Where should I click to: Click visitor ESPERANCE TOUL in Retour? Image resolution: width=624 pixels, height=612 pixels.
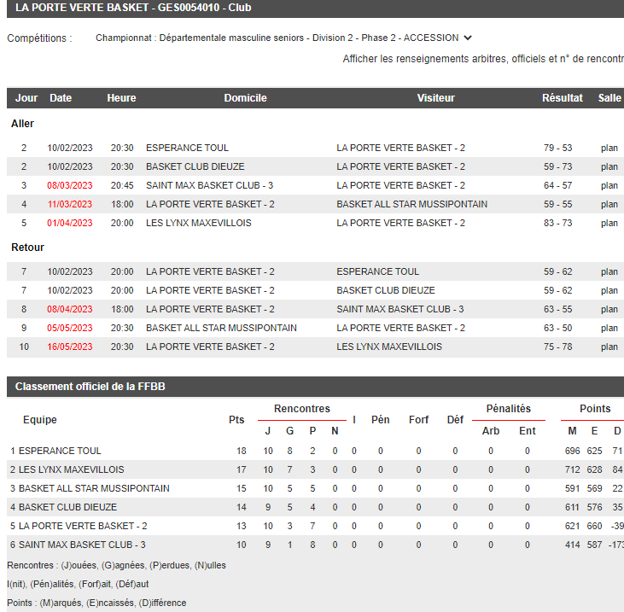[377, 271]
